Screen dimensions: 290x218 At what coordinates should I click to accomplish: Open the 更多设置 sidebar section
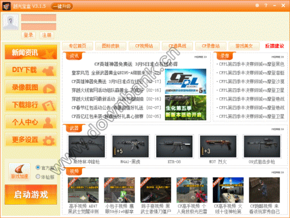click(x=31, y=140)
